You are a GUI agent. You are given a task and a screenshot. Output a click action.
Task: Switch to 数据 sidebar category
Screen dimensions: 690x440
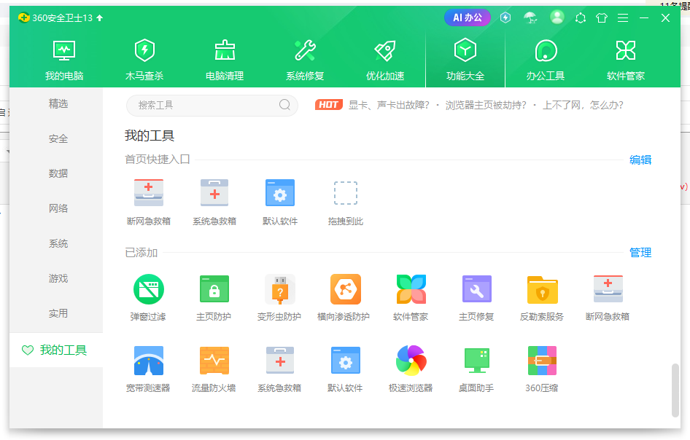point(58,173)
